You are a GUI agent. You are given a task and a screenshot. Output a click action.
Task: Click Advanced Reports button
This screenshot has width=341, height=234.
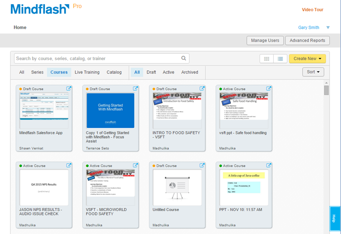[307, 40]
